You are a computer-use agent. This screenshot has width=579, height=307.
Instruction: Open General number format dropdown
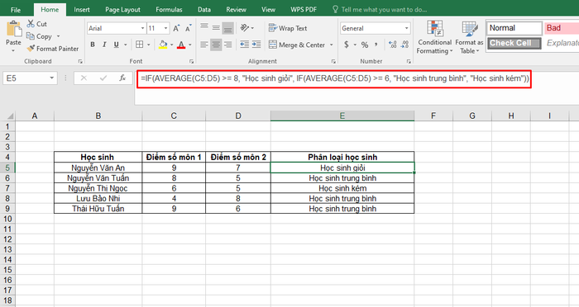(x=407, y=28)
